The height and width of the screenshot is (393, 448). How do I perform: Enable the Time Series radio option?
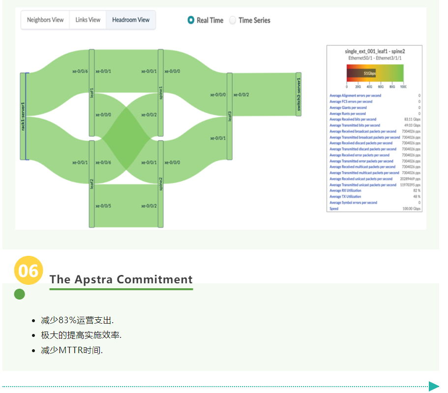[x=233, y=20]
